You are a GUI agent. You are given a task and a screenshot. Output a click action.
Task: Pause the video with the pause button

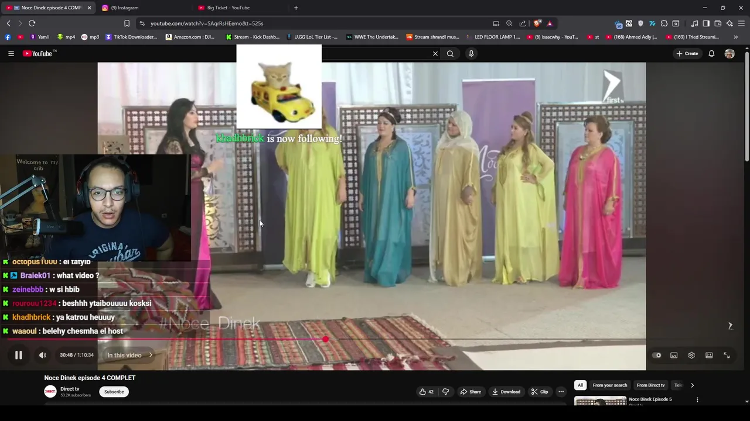coord(18,355)
